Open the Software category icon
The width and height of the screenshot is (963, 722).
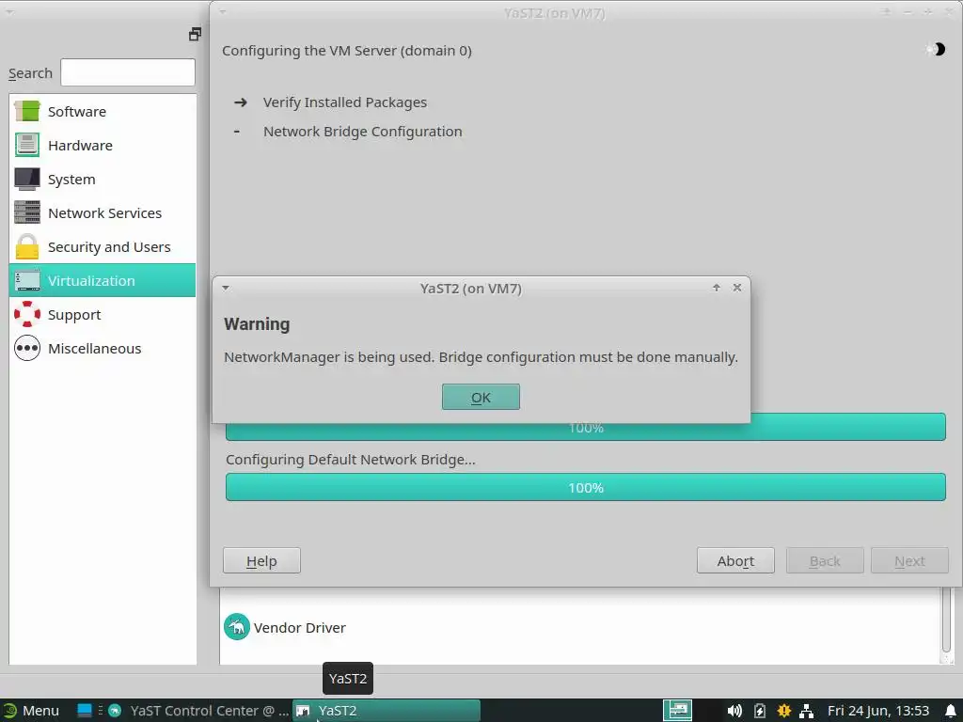pos(27,111)
